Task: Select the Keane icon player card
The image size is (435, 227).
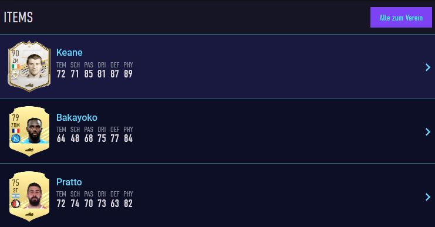Action: pos(29,66)
